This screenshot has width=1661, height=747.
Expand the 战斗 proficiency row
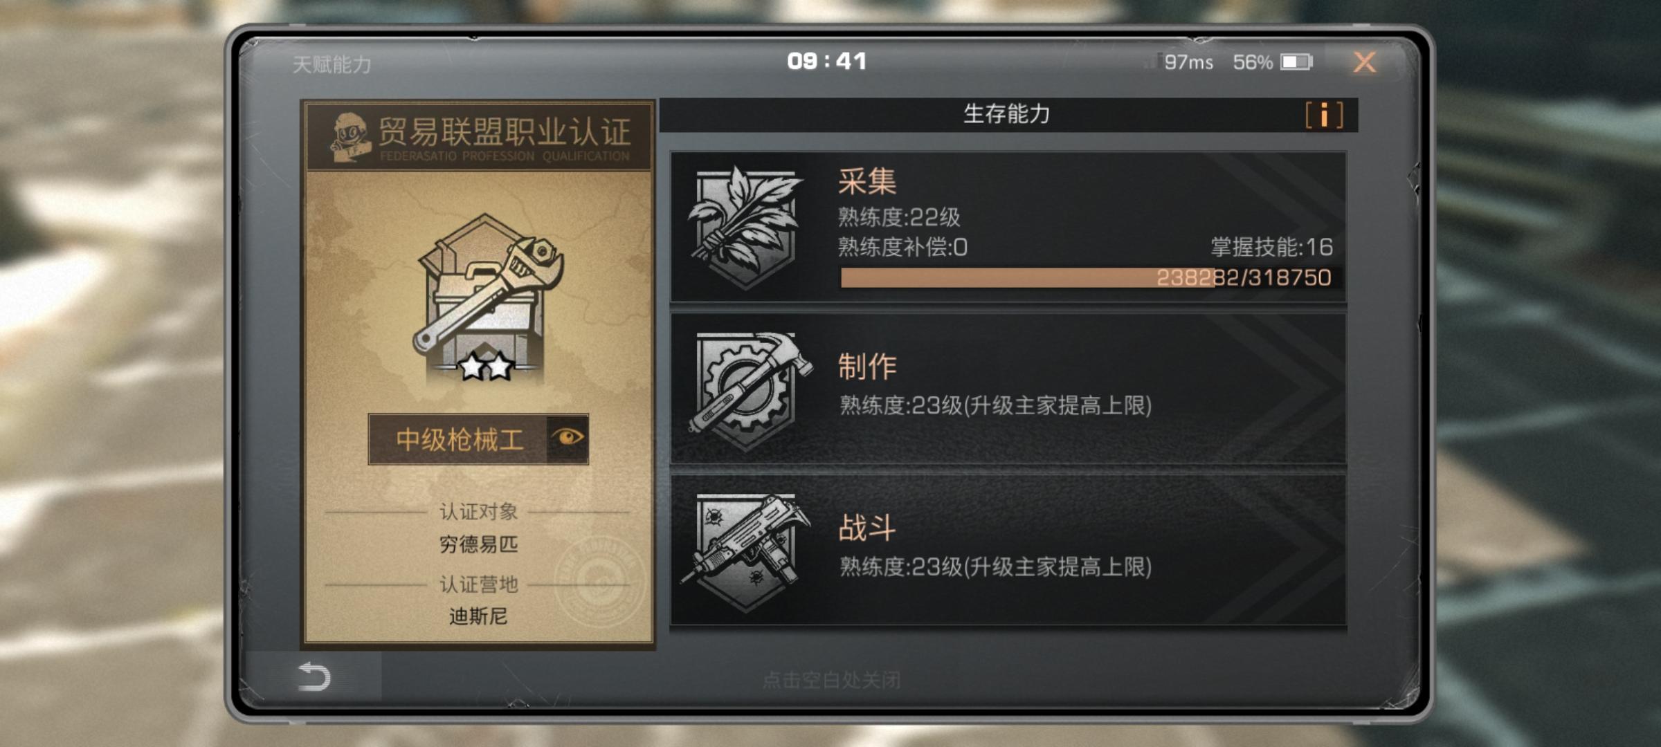(x=1008, y=551)
